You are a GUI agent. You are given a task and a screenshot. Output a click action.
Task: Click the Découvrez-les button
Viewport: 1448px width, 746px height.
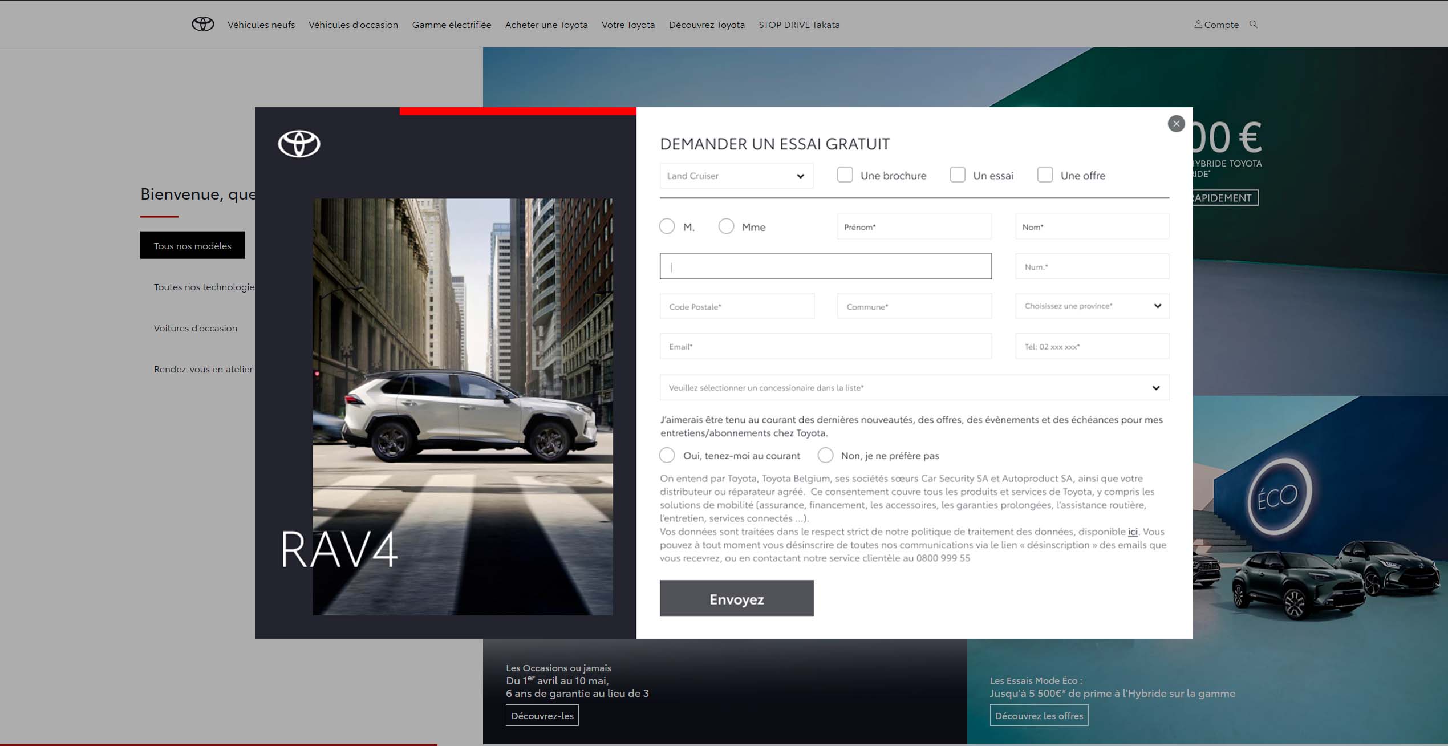[x=542, y=715]
